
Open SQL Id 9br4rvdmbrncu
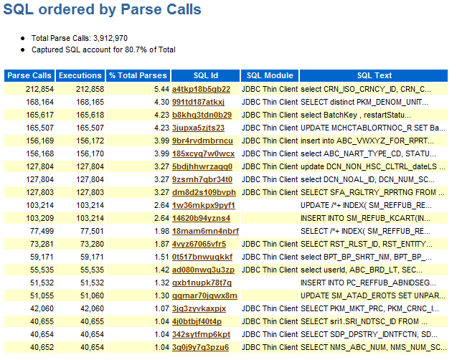click(x=202, y=141)
